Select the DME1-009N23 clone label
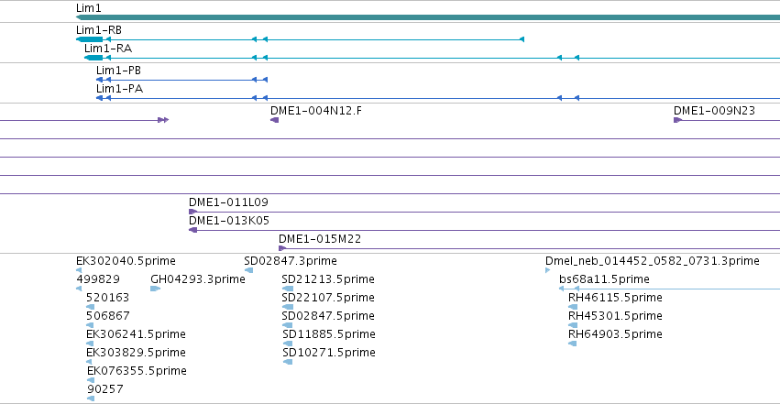 (x=714, y=110)
